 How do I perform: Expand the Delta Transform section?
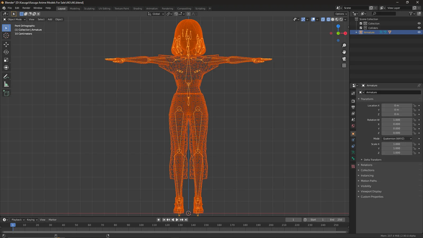point(372,159)
